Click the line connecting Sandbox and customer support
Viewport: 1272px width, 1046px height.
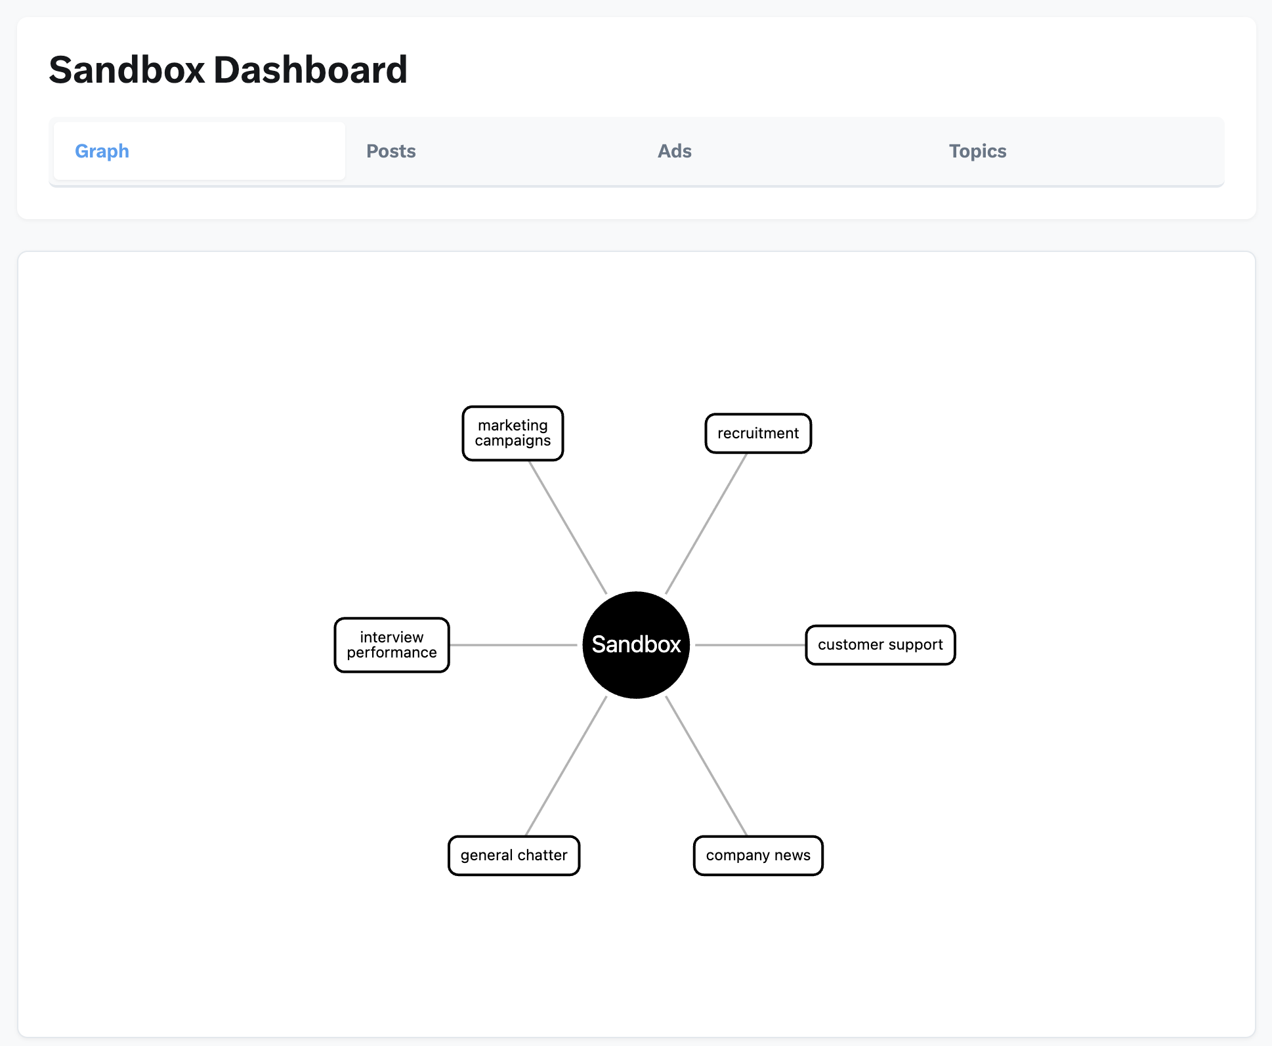coord(750,644)
